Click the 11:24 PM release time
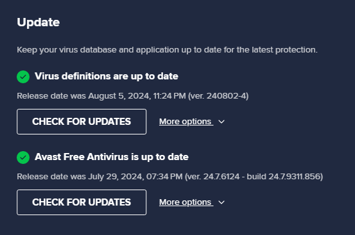The width and height of the screenshot is (355, 235). [169, 96]
